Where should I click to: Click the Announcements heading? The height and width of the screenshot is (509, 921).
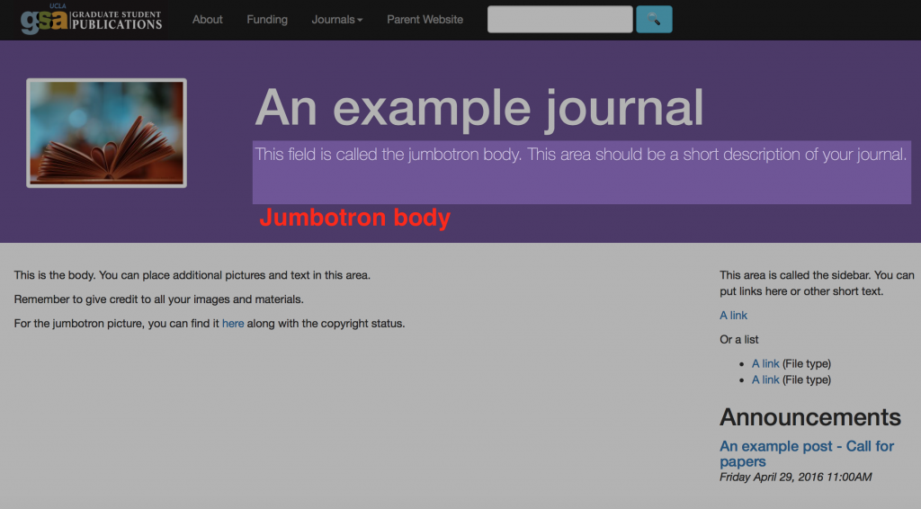tap(810, 417)
